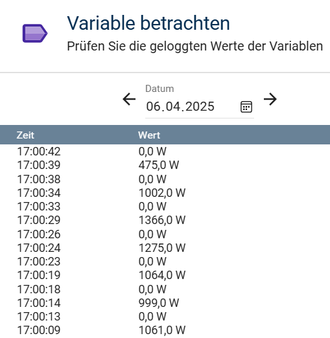This screenshot has height=338, width=330.
Task: Select the row logged at 17:00:38
Action: point(165,179)
